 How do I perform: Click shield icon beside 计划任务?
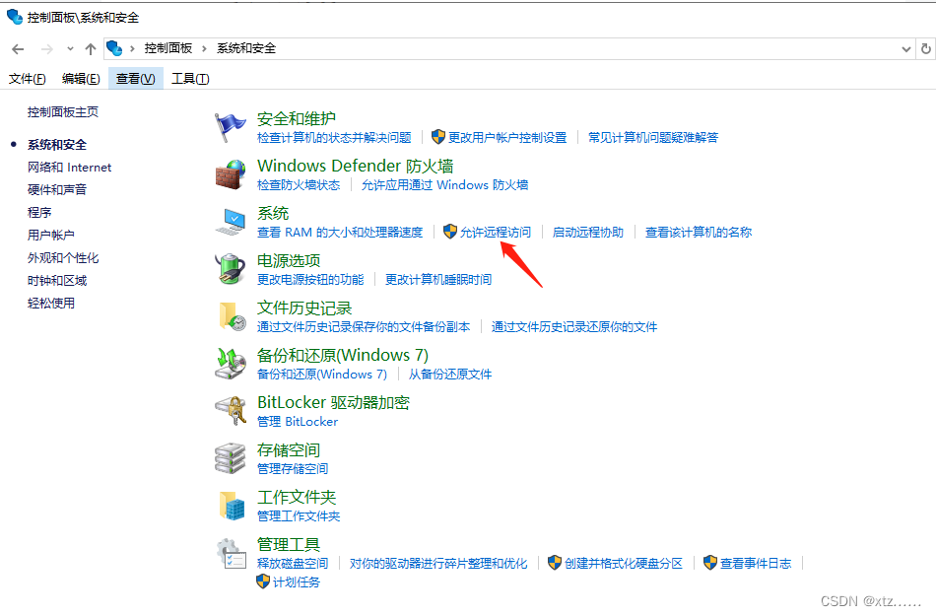pos(263,582)
